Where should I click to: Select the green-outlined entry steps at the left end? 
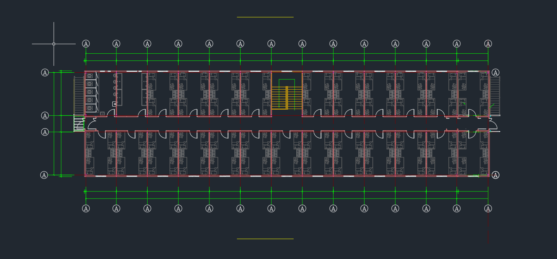pos(79,124)
